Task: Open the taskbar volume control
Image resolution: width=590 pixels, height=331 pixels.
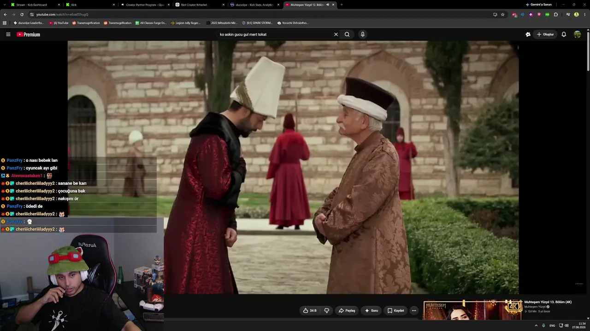Action: coord(567,325)
